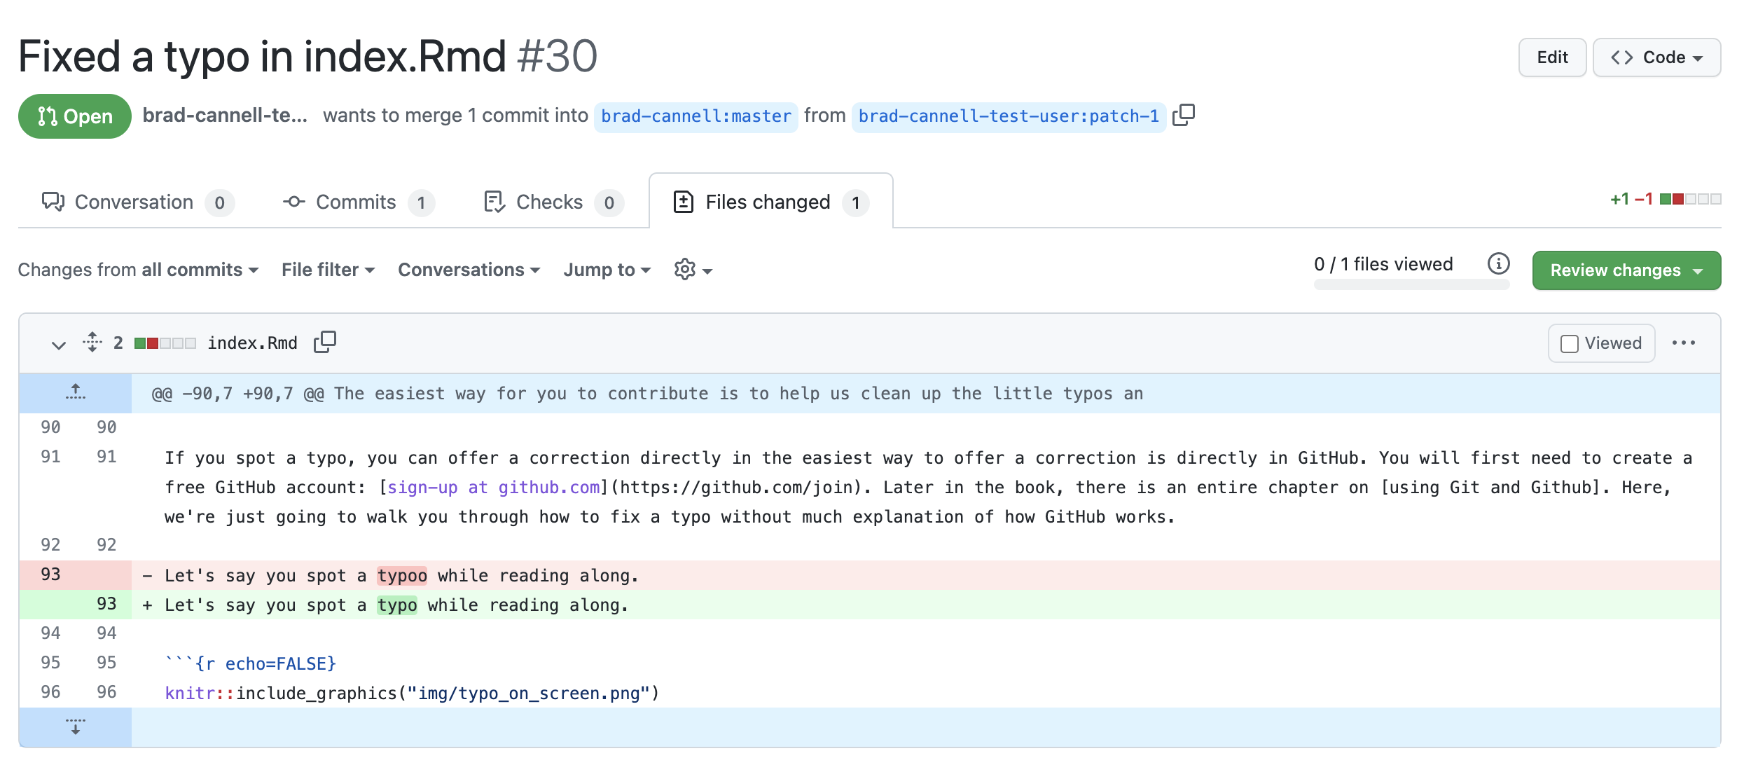Open the index.Rmd three-dots file menu
This screenshot has width=1744, height=765.
click(1684, 343)
